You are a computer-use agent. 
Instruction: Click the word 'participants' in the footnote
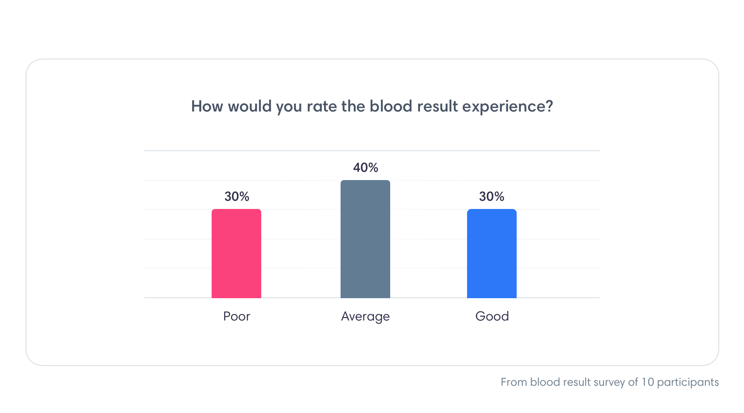688,382
